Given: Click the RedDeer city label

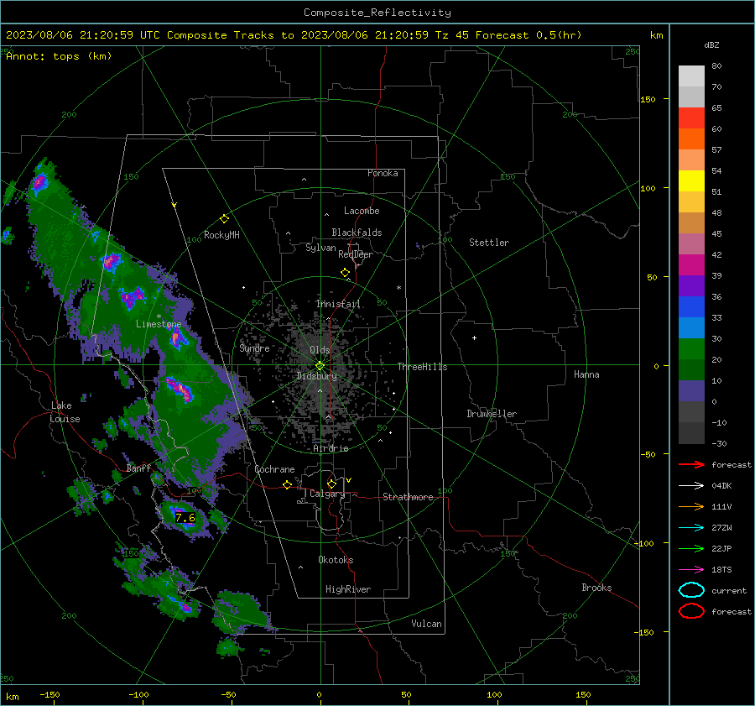Looking at the screenshot, I should point(356,254).
